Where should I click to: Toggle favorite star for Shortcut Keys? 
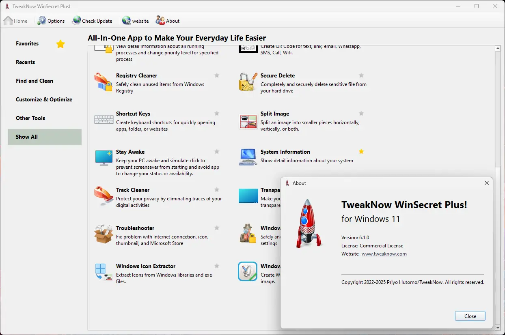[217, 114]
